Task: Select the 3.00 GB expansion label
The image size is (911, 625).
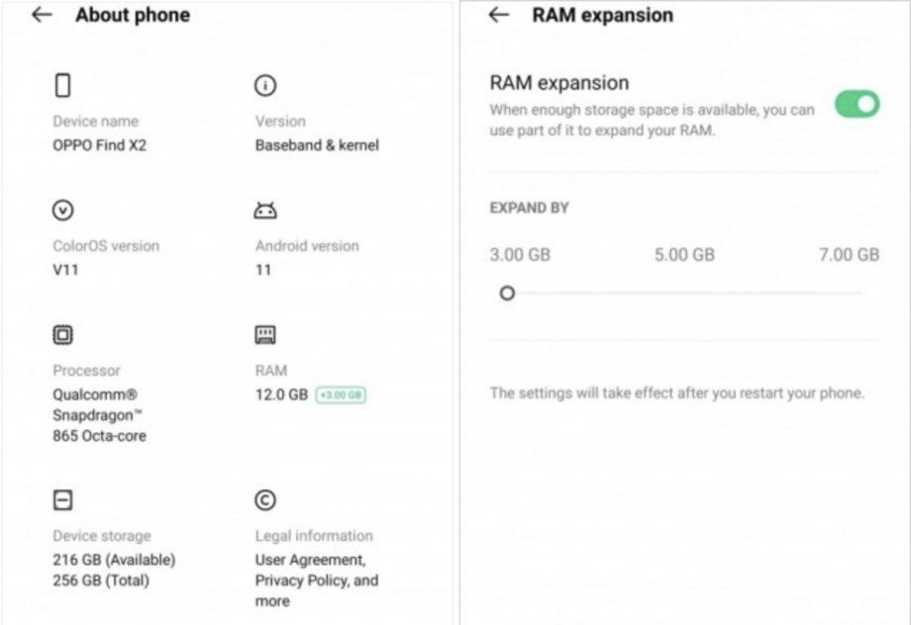Action: (520, 255)
